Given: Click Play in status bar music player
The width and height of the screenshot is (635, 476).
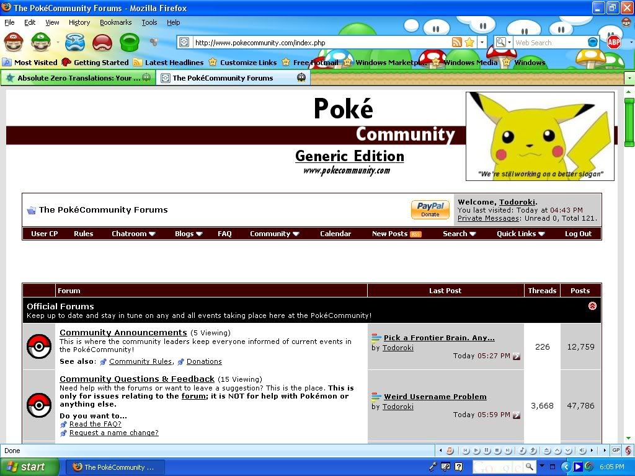Looking at the screenshot, I should (476, 451).
